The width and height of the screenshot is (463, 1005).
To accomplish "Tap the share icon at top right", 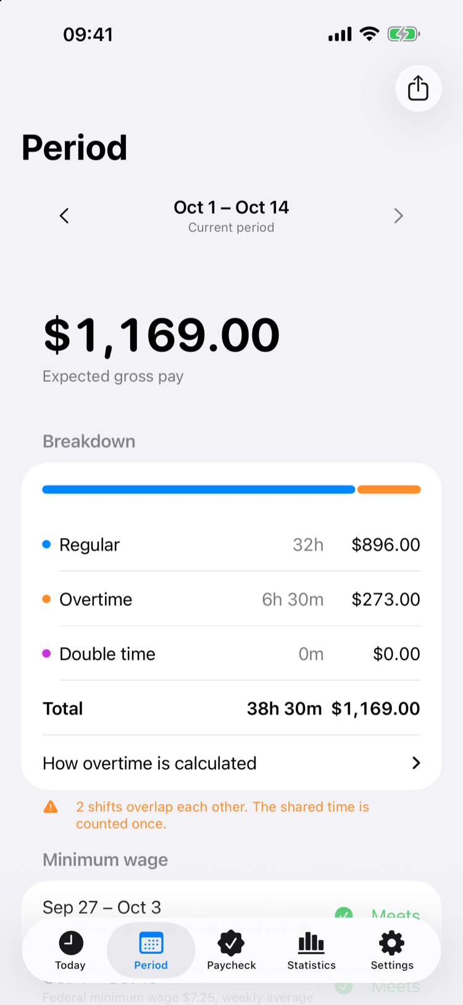I will [418, 88].
